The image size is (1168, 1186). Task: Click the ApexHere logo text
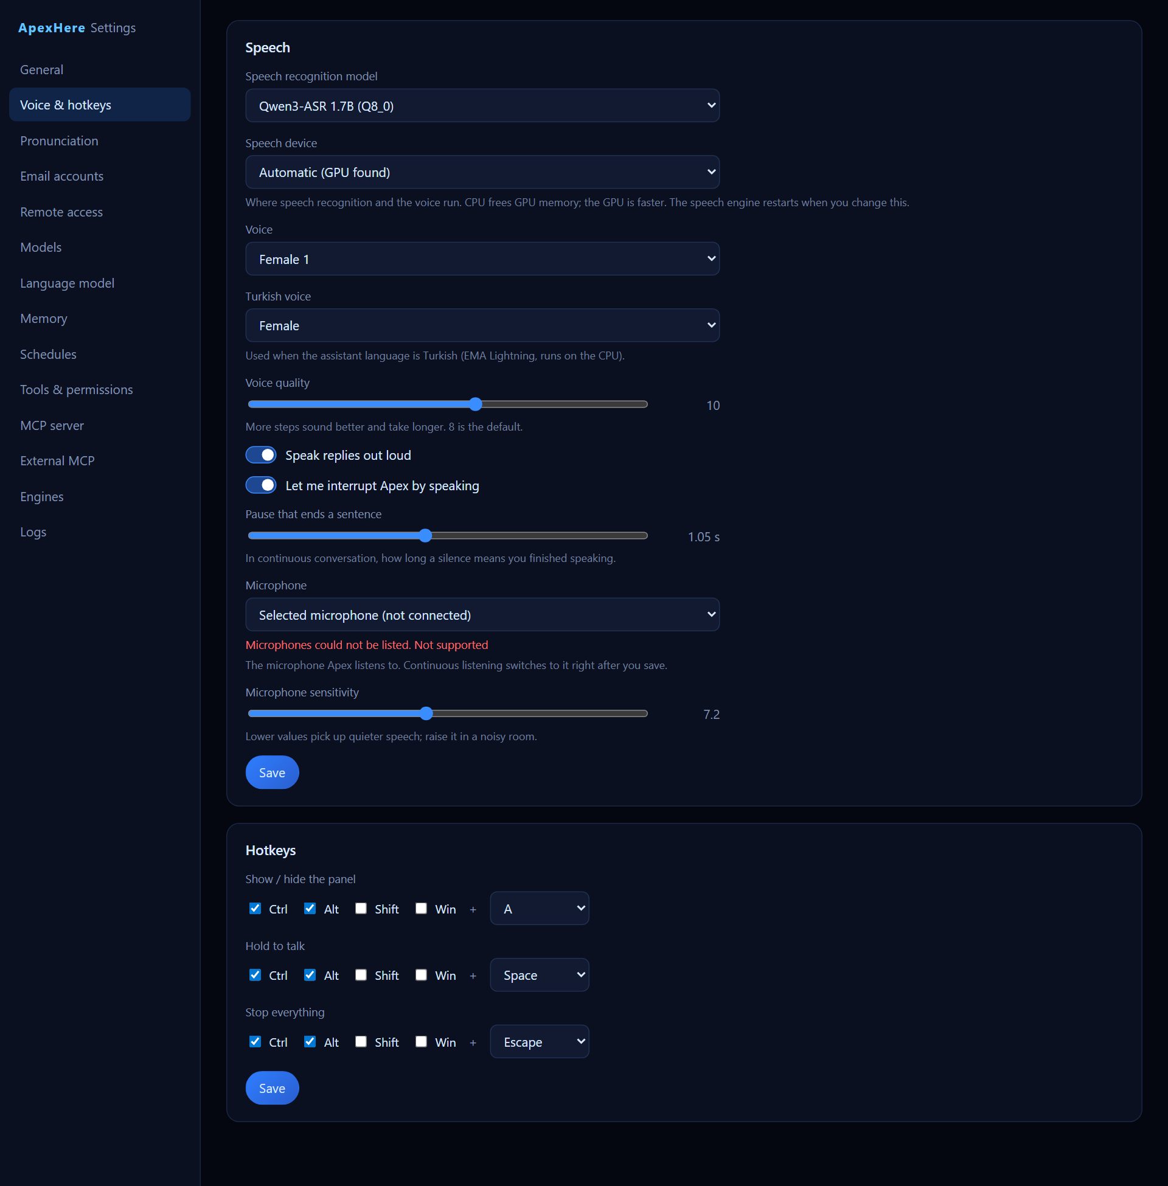tap(52, 27)
